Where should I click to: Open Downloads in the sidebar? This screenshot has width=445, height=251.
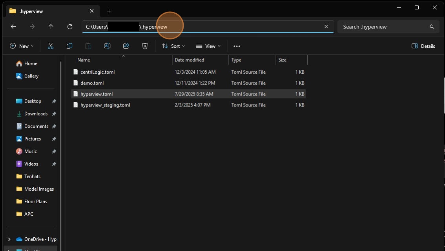36,114
